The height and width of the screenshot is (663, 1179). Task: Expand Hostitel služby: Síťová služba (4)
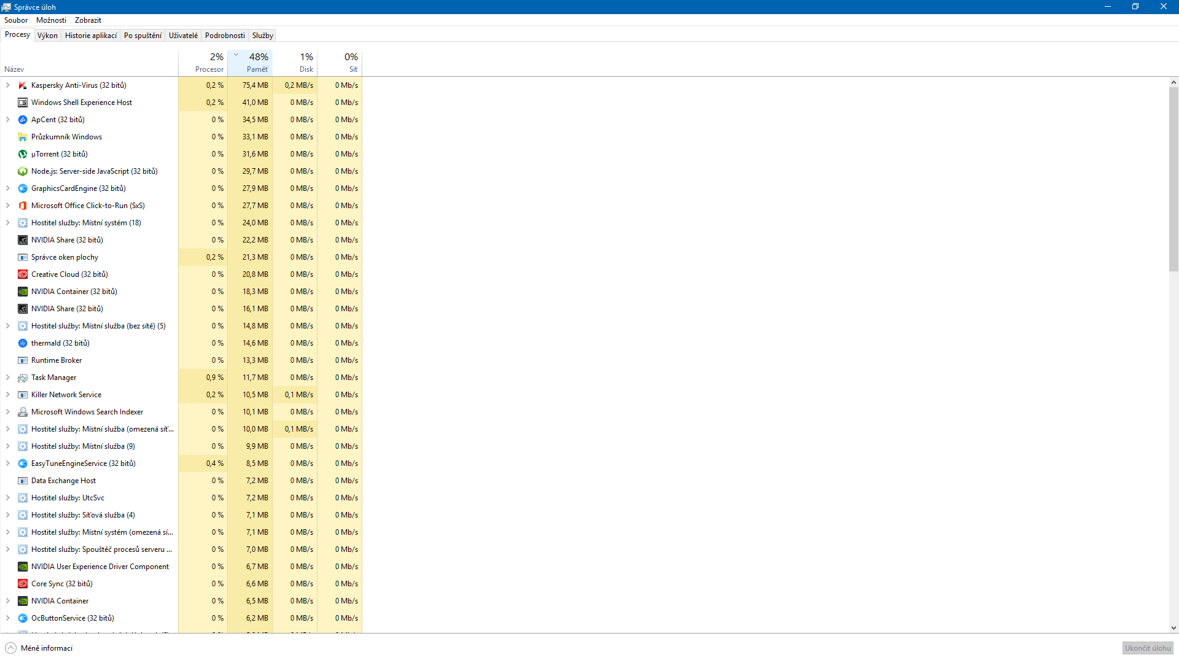pyautogui.click(x=7, y=515)
